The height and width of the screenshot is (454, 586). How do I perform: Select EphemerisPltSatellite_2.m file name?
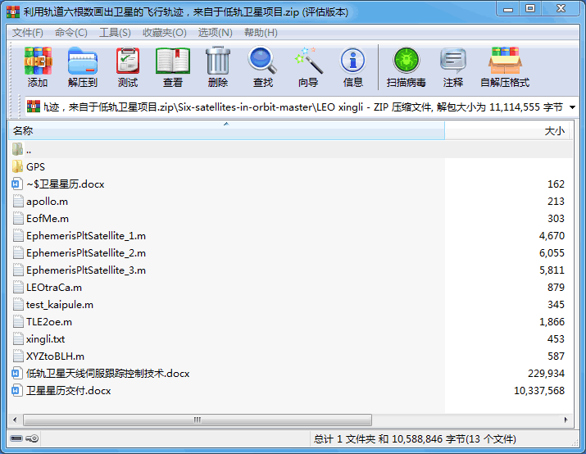point(86,253)
